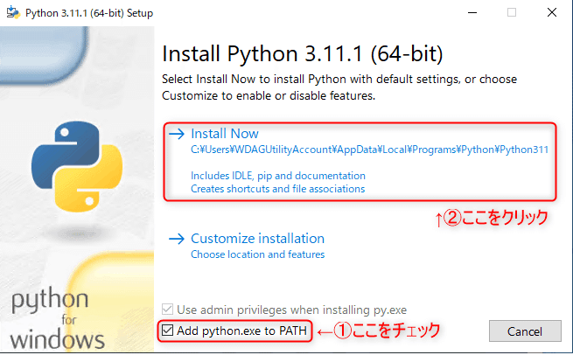Click the disabled maximize button in the title bar
Image resolution: width=573 pixels, height=362 pixels.
513,12
